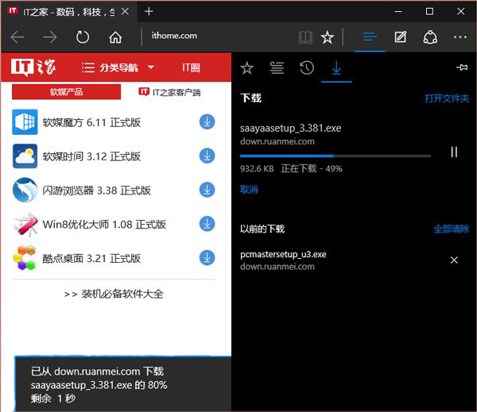Open Win8优化大师 1.08 正式版 link
The height and width of the screenshot is (412, 477).
tap(104, 225)
